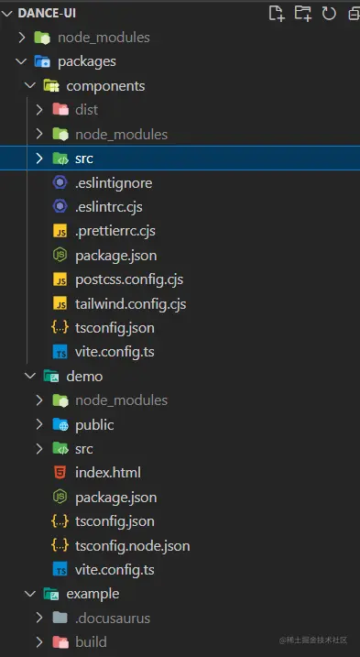
Task: Expand the public folder chevron
Action: [39, 424]
